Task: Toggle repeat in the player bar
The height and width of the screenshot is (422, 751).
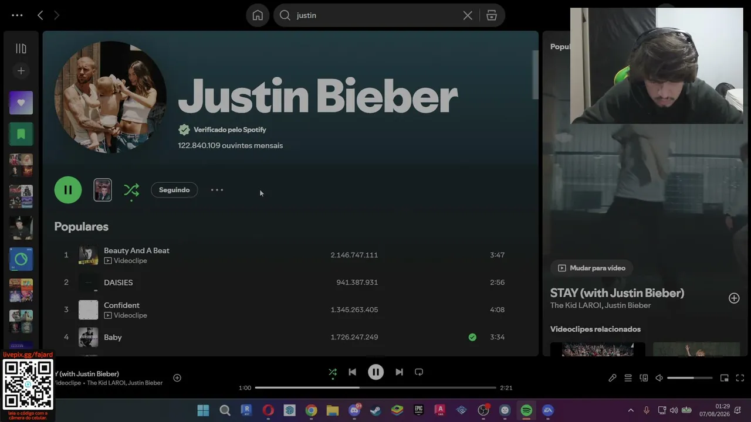Action: pyautogui.click(x=419, y=372)
